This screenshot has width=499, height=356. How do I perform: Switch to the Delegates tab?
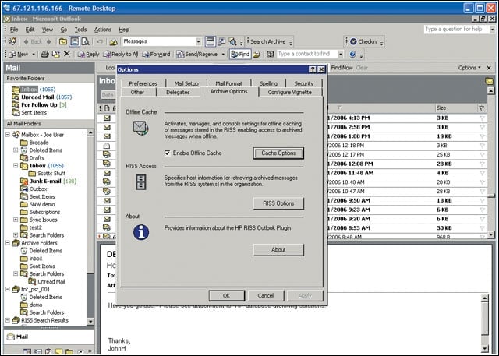coord(178,92)
